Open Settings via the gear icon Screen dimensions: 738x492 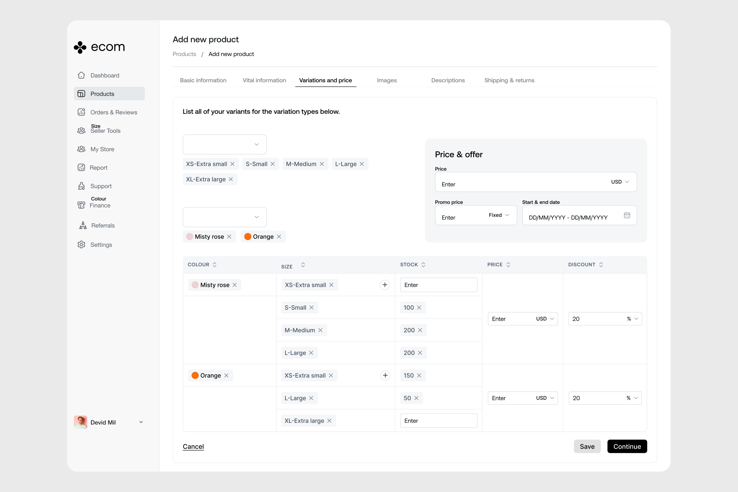[x=81, y=244]
